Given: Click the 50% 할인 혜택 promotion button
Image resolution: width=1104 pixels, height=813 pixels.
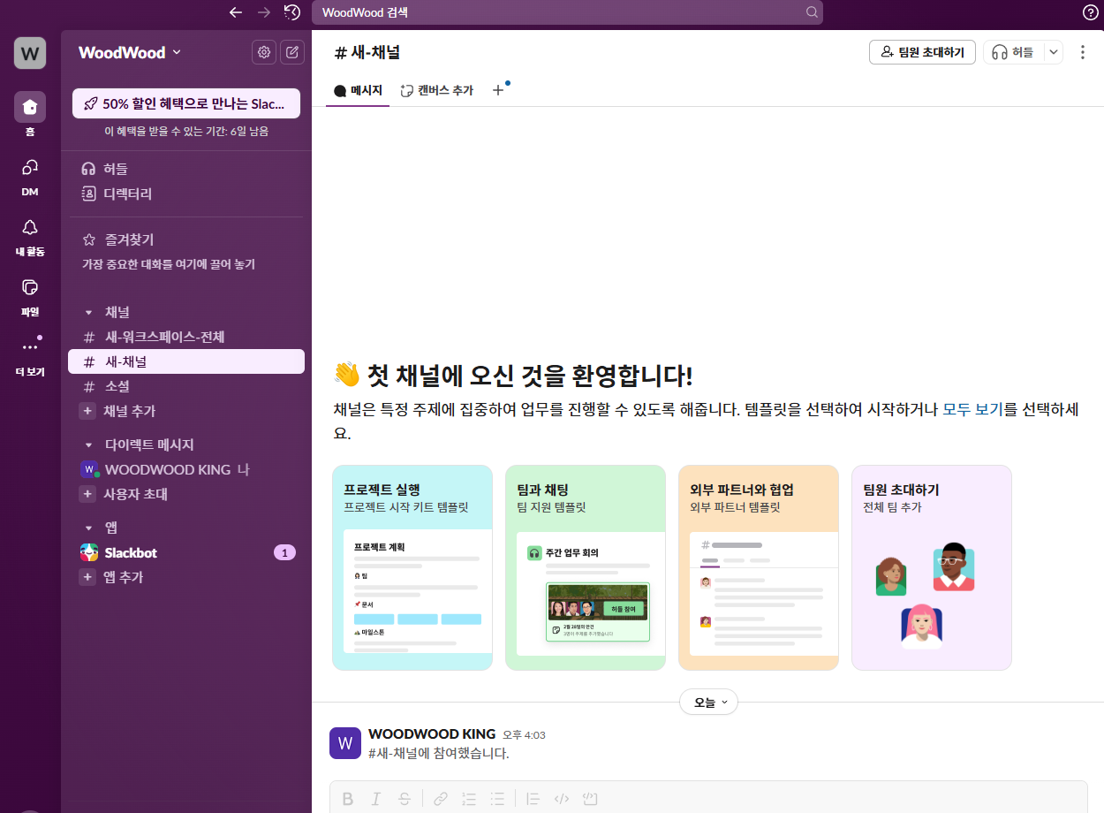Looking at the screenshot, I should tap(186, 103).
